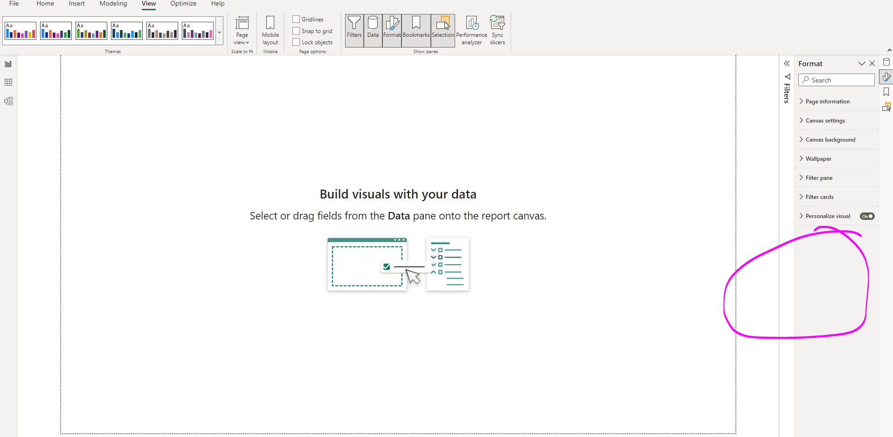The width and height of the screenshot is (893, 437).
Task: Enable the Gridlines checkbox
Action: click(296, 19)
